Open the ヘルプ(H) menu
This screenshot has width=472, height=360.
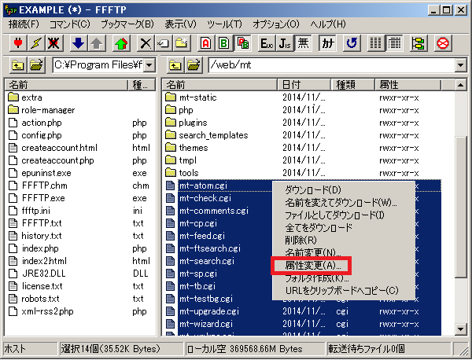point(328,24)
